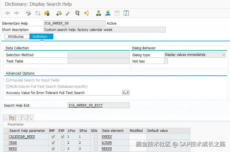Click the Modified column header
Screen dimensions: 230x152
point(138,130)
